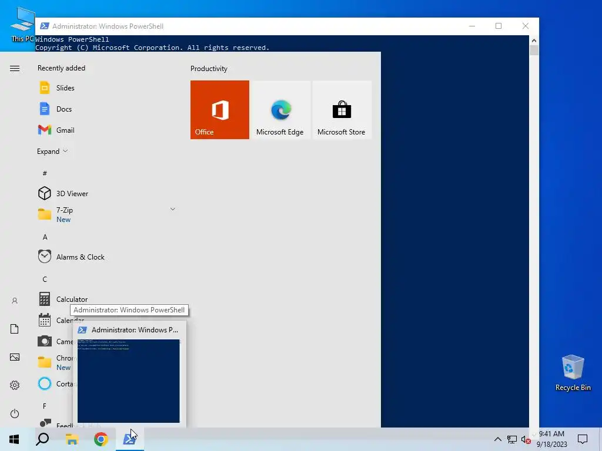Open the notification center icon

tap(583, 439)
